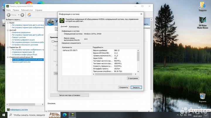Click the info icon in dialog header
The width and height of the screenshot is (211, 118).
62,20
